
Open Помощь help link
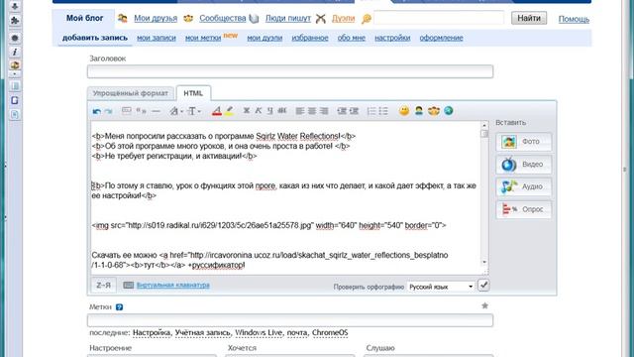(x=574, y=19)
